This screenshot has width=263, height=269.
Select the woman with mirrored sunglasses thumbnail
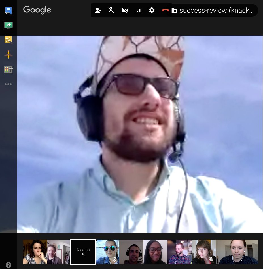[108, 252]
